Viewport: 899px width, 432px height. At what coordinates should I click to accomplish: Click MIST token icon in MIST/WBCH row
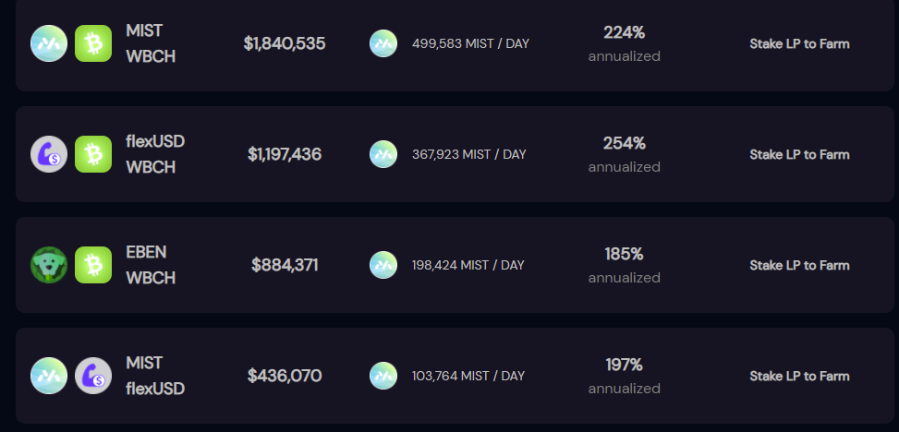pyautogui.click(x=49, y=43)
